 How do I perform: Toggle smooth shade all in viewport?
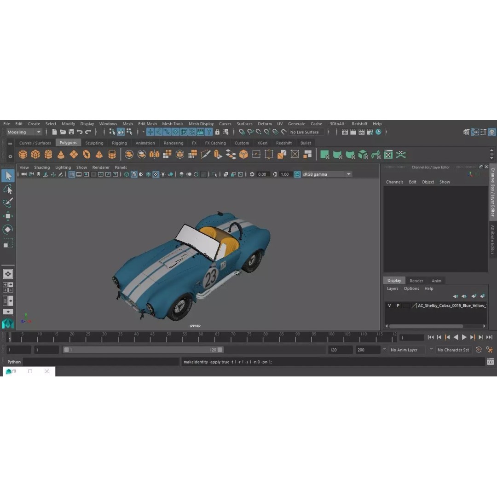[134, 174]
